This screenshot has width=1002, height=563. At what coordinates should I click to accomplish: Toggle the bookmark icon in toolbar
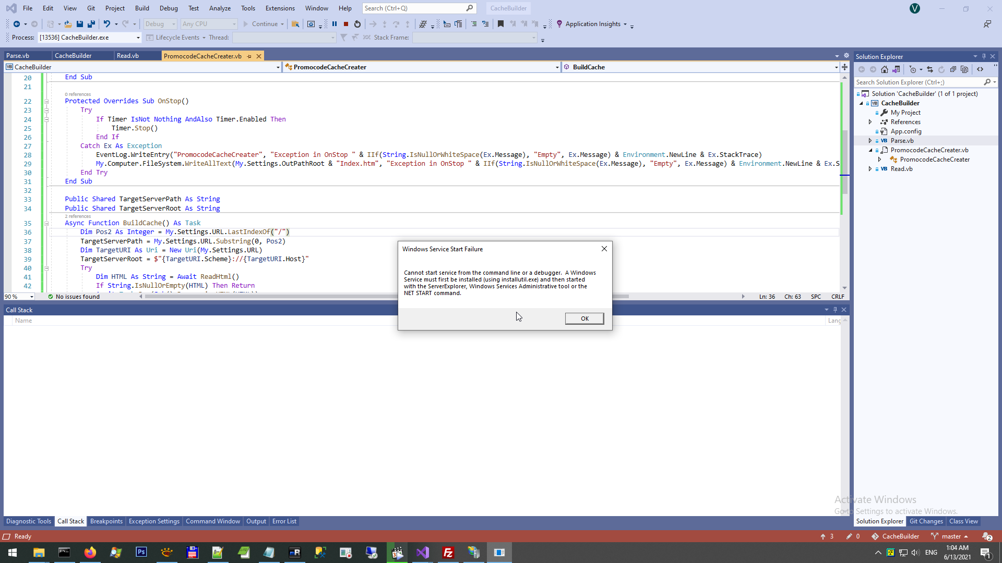[500, 24]
